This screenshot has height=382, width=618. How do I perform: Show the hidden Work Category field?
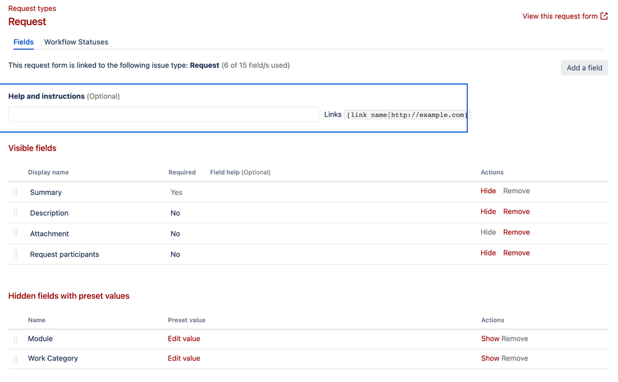[x=491, y=359]
